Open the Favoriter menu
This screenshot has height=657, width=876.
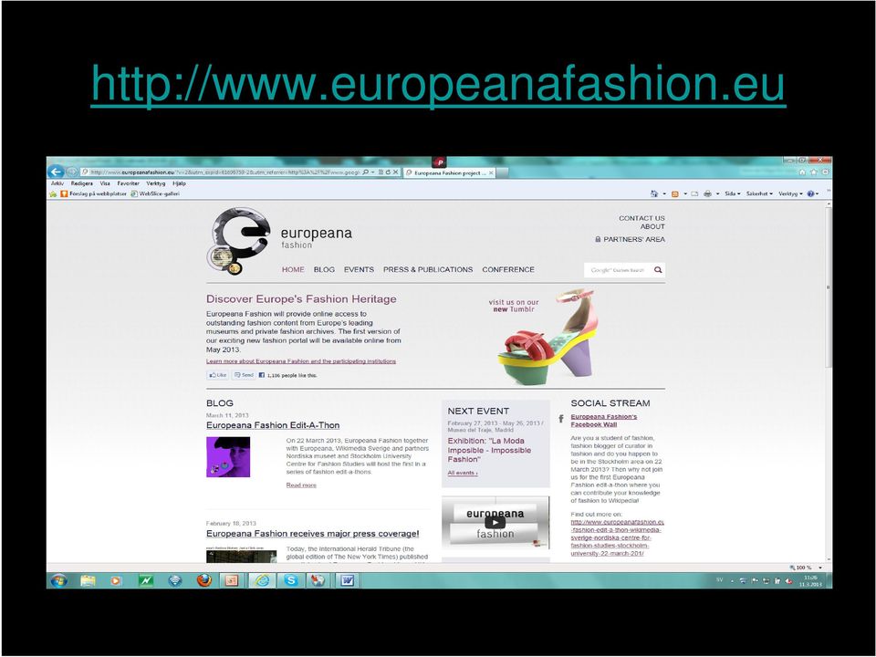pos(128,183)
